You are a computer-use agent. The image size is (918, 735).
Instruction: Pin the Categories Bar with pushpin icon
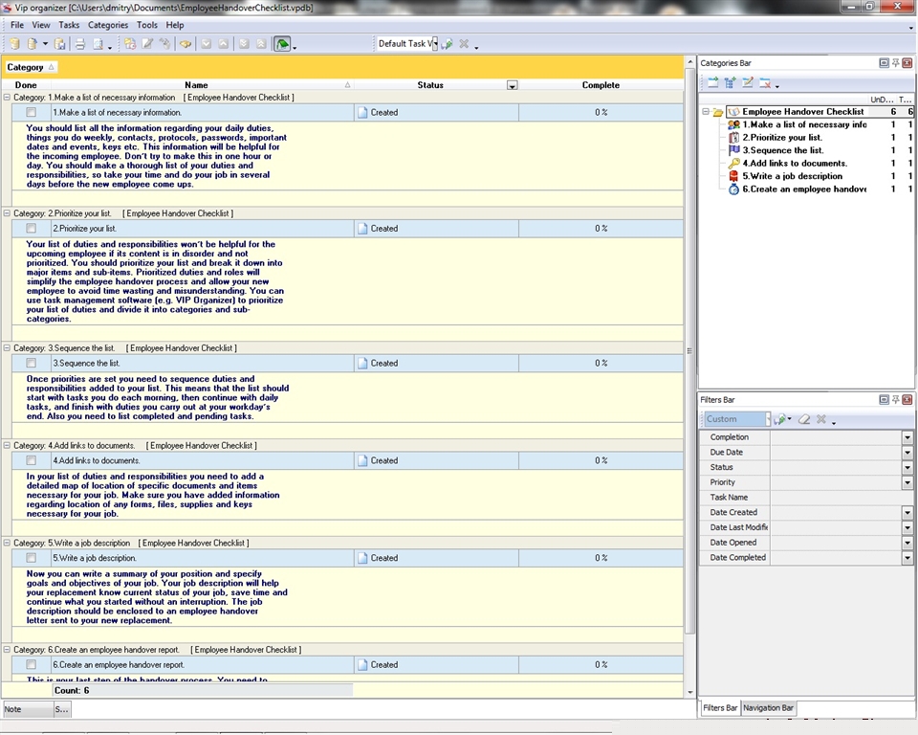895,63
